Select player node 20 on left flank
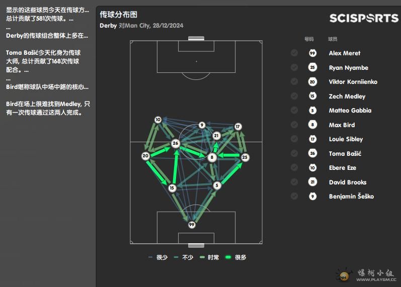The height and width of the screenshot is (287, 401). 145,156
